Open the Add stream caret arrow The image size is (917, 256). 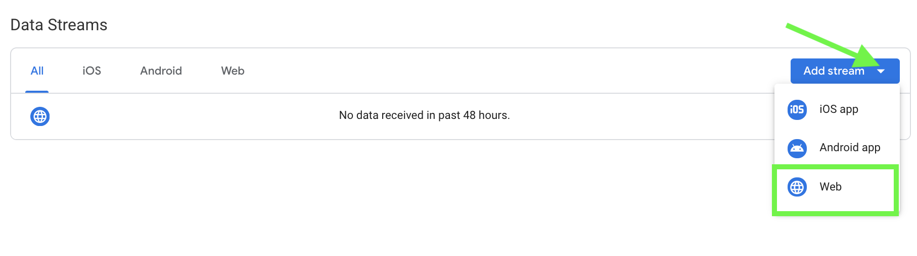click(x=881, y=71)
